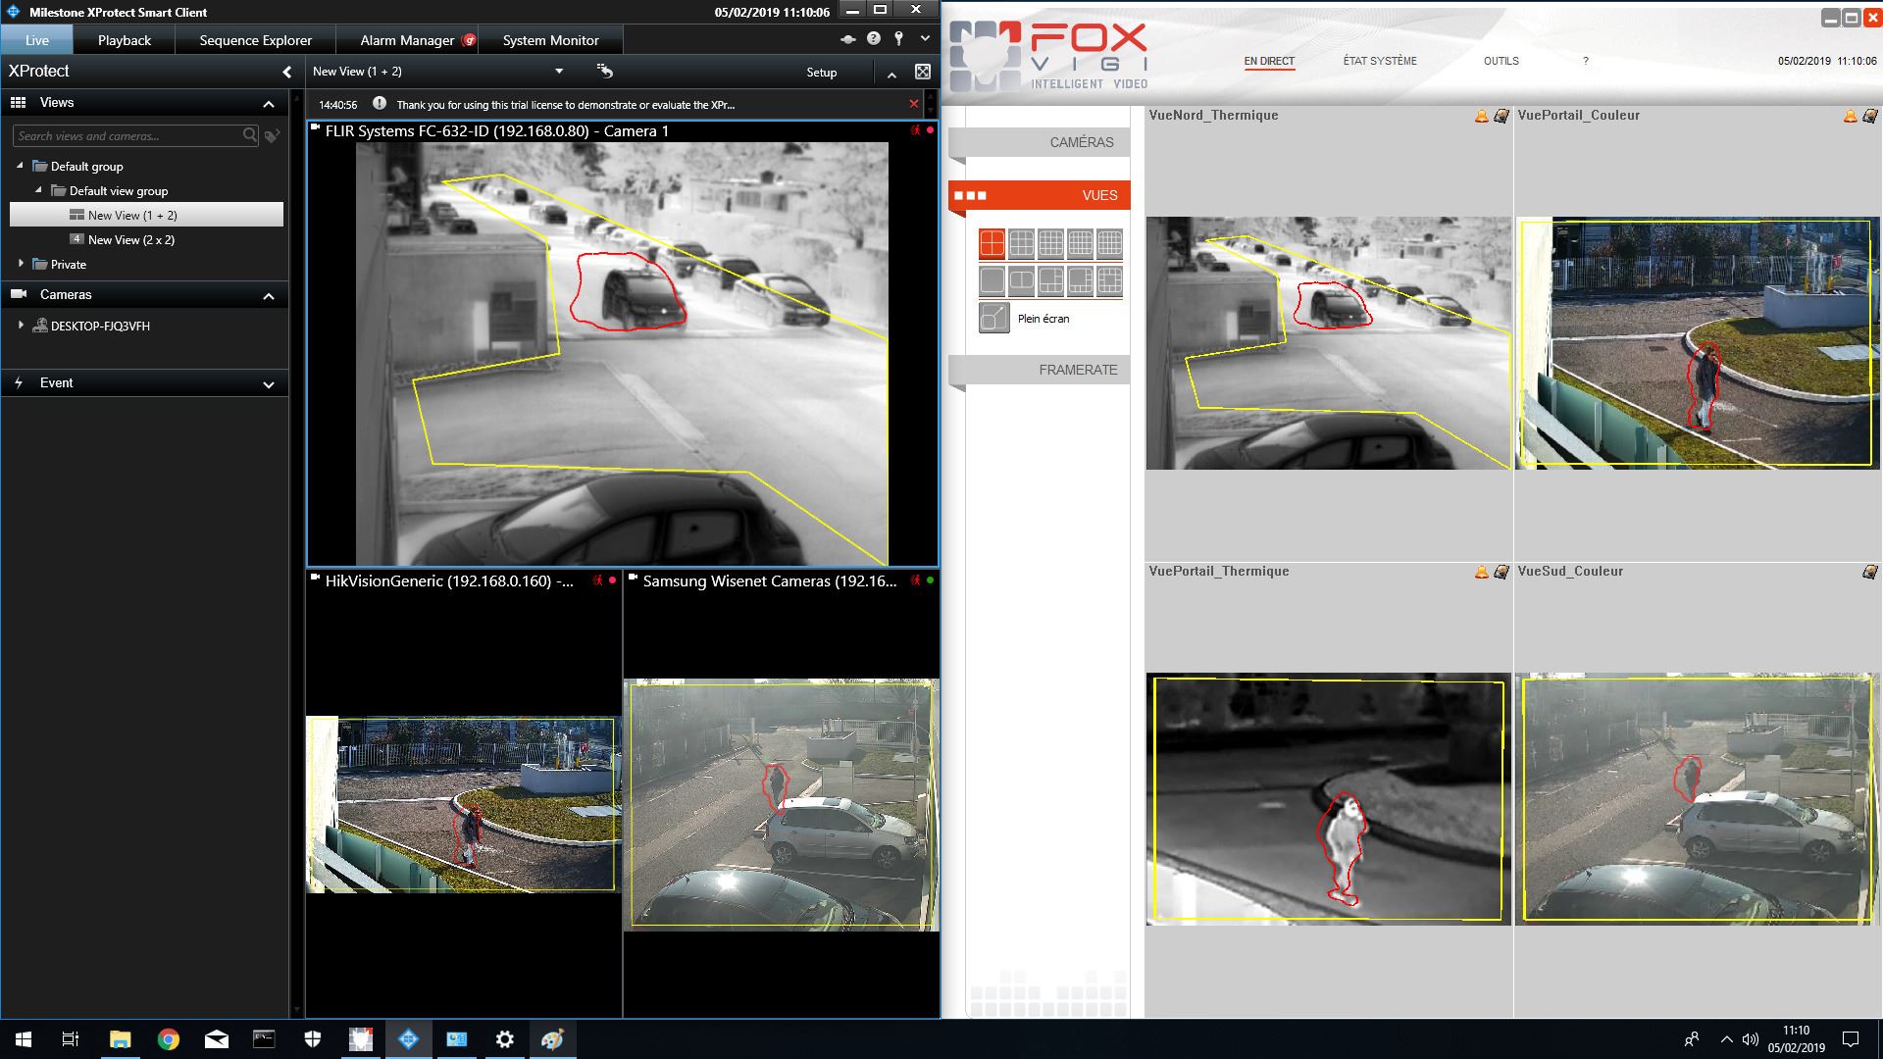The width and height of the screenshot is (1883, 1059).
Task: Expand the Private folder node
Action: click(x=21, y=264)
